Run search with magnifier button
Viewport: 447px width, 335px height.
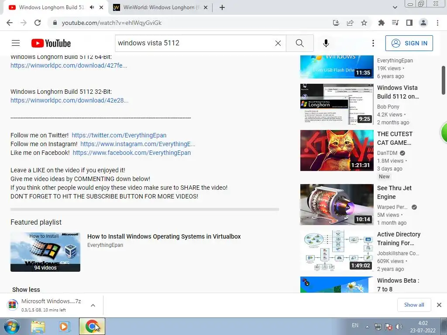[x=299, y=43]
